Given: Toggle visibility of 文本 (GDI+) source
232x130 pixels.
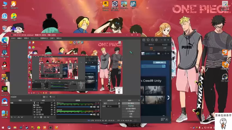Looking at the screenshot, I should pos(52,103).
